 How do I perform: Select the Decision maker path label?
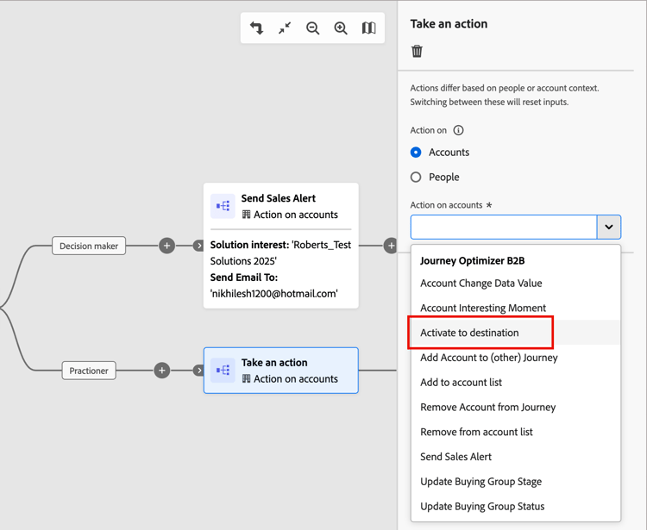click(89, 246)
